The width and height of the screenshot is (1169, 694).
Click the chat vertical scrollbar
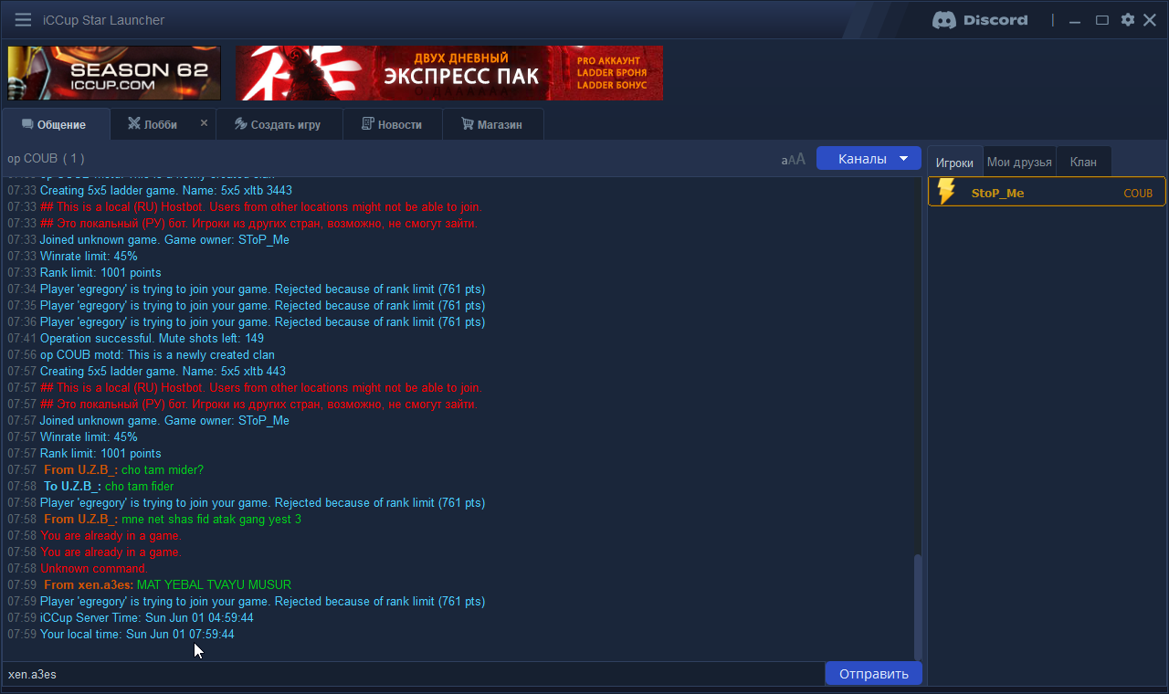[x=918, y=605]
